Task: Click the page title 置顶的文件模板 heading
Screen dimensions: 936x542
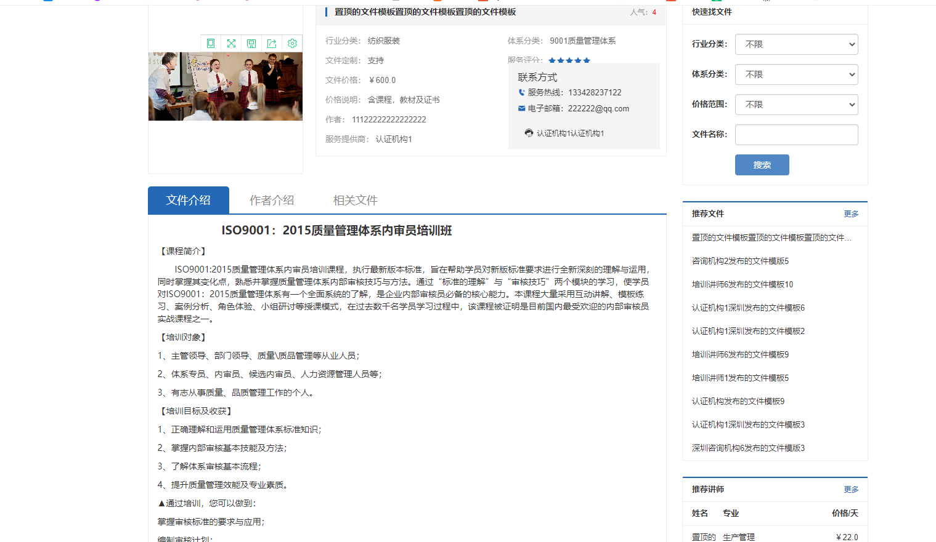Action: click(x=425, y=12)
